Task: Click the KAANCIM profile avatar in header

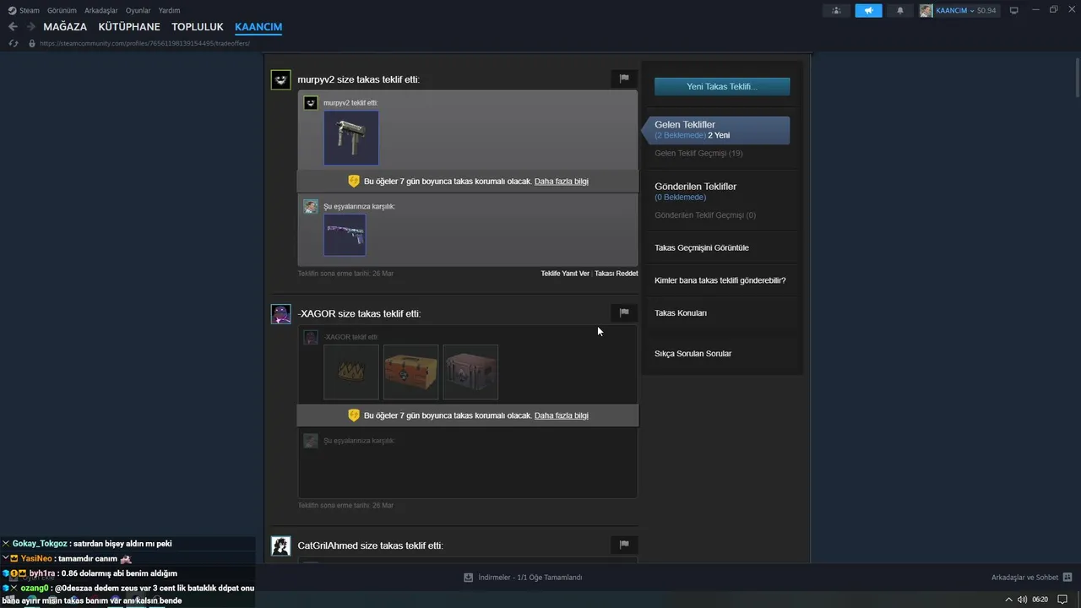Action: point(926,10)
